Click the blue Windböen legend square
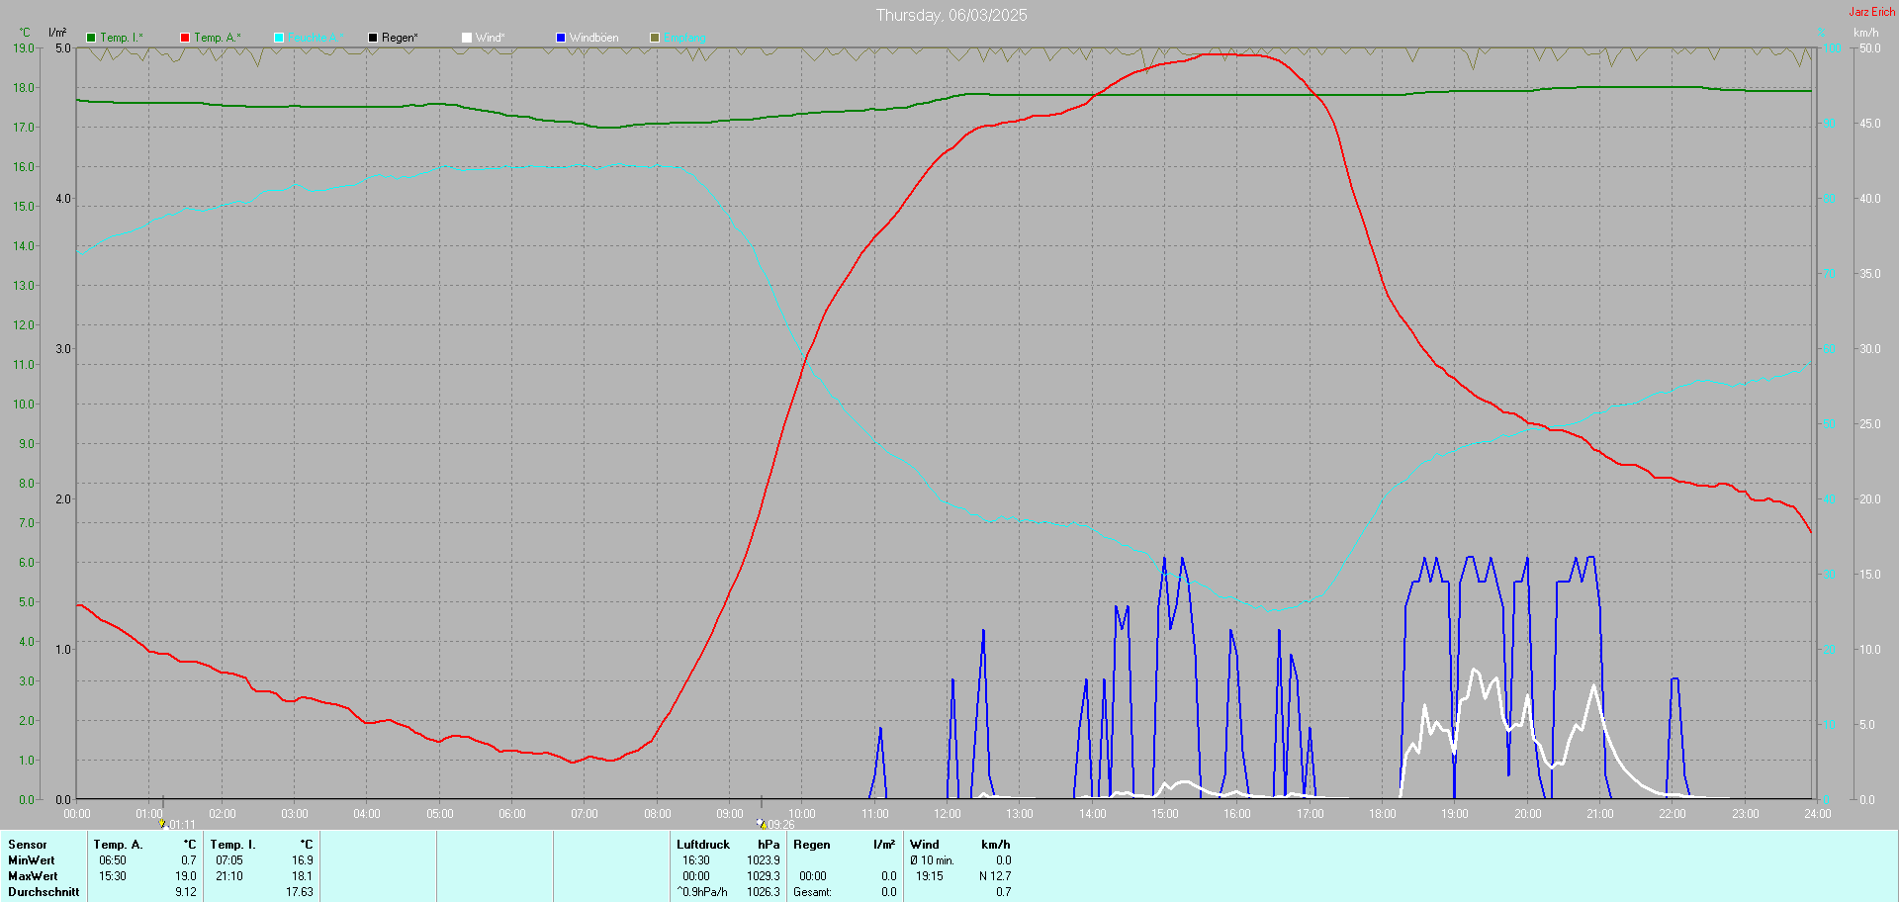This screenshot has width=1899, height=902. pyautogui.click(x=561, y=38)
